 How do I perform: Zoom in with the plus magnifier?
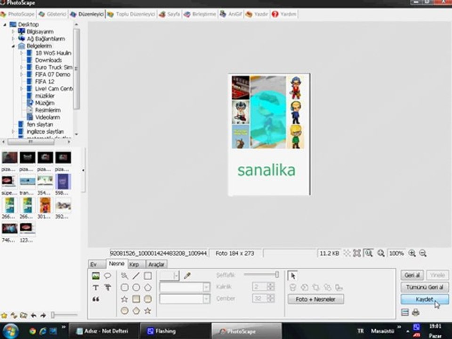[412, 253]
